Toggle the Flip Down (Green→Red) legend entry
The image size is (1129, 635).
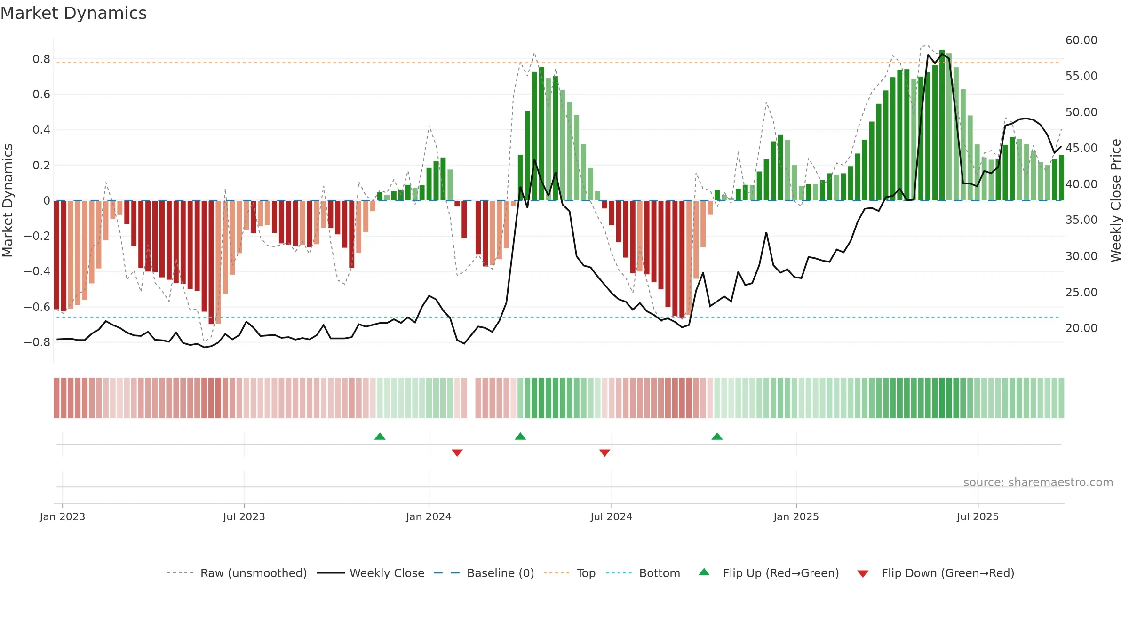pos(936,573)
